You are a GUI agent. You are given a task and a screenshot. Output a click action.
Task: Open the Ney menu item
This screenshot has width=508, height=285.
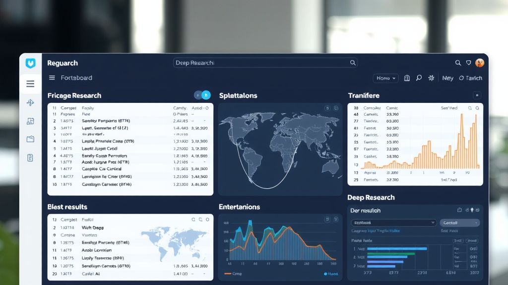(447, 78)
